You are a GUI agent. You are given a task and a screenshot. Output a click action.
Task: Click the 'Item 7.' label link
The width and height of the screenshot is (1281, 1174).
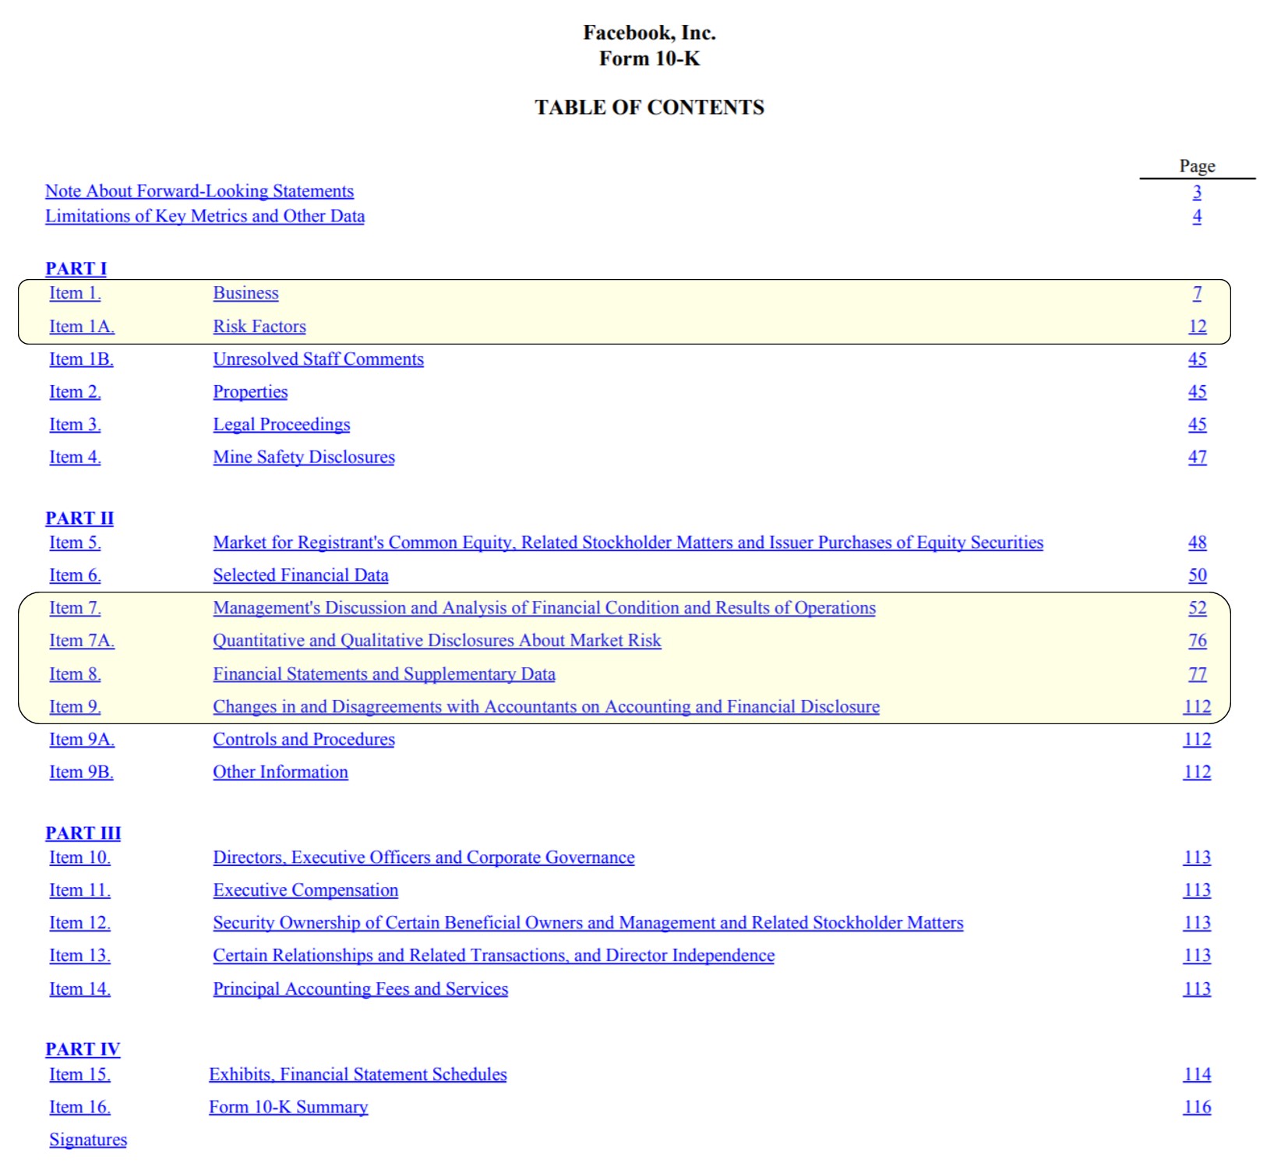pyautogui.click(x=75, y=608)
